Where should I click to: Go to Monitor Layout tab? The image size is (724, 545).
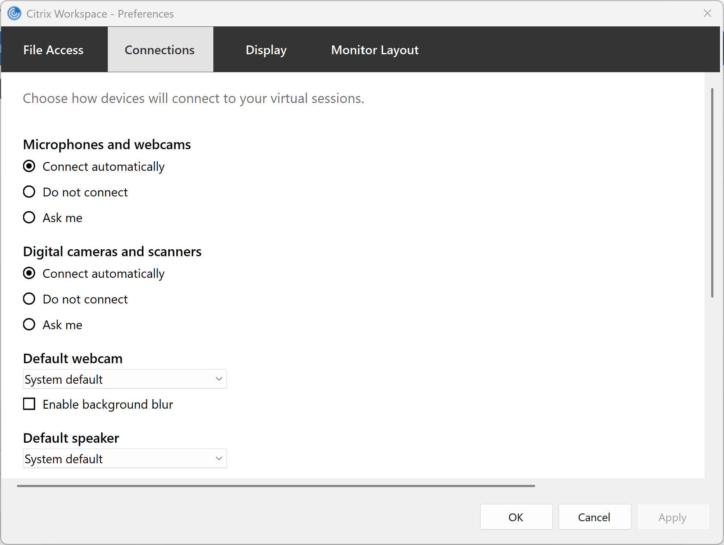(x=375, y=50)
